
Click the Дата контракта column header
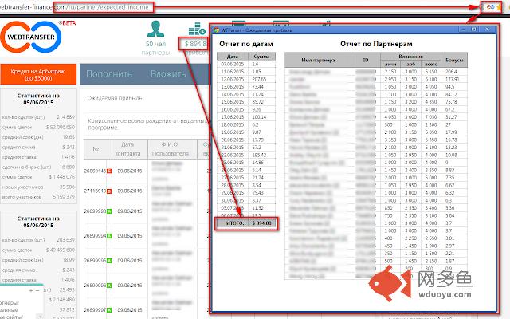coord(127,149)
